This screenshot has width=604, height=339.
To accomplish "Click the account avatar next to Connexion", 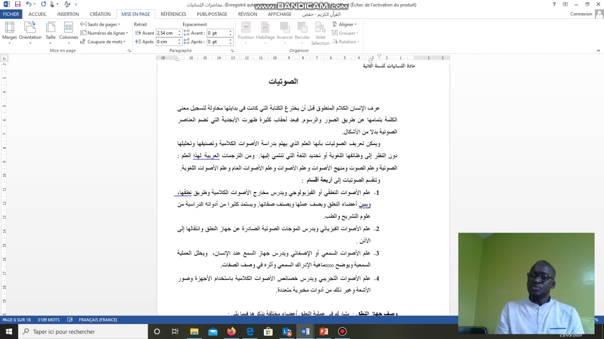I will tap(599, 14).
